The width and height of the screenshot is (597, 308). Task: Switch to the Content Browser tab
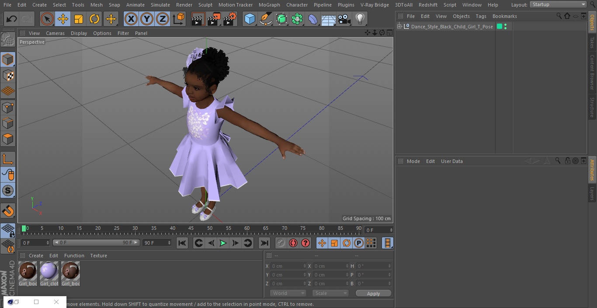click(x=592, y=72)
